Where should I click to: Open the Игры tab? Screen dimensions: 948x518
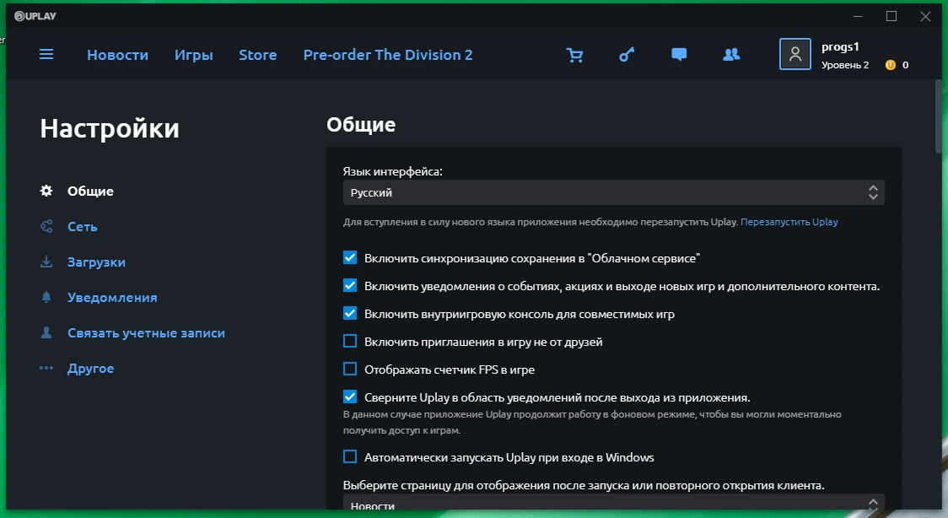pyautogui.click(x=194, y=55)
